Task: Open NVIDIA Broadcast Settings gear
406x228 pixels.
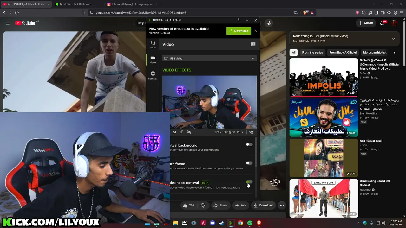Action: pos(153,75)
